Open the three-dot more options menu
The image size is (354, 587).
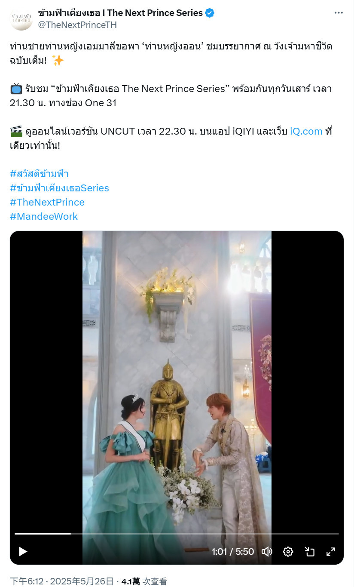[x=339, y=13]
